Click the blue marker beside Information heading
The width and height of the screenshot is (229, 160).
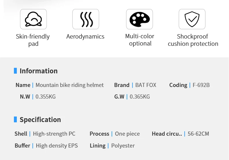click(15, 71)
